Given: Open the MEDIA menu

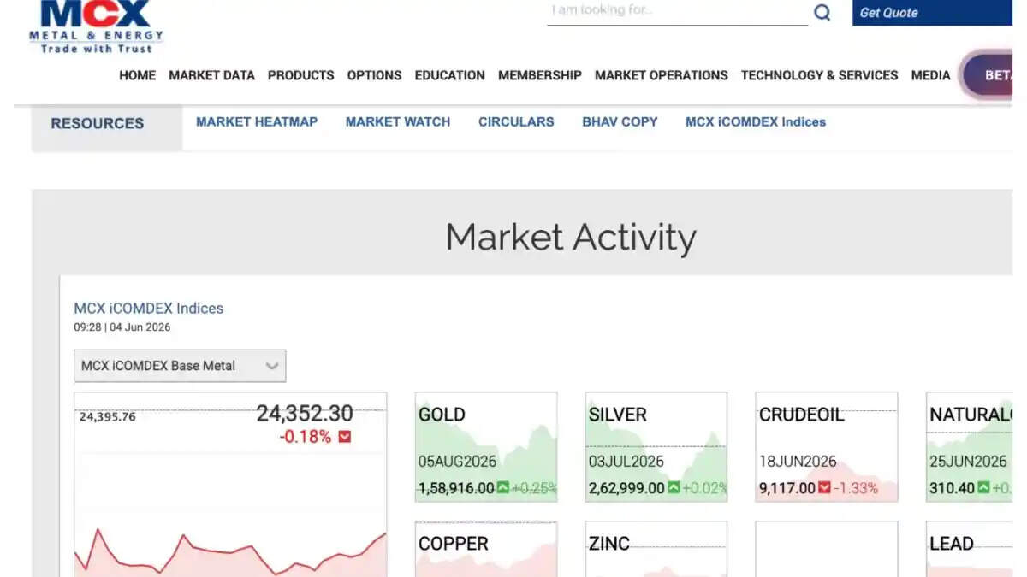Looking at the screenshot, I should (930, 75).
